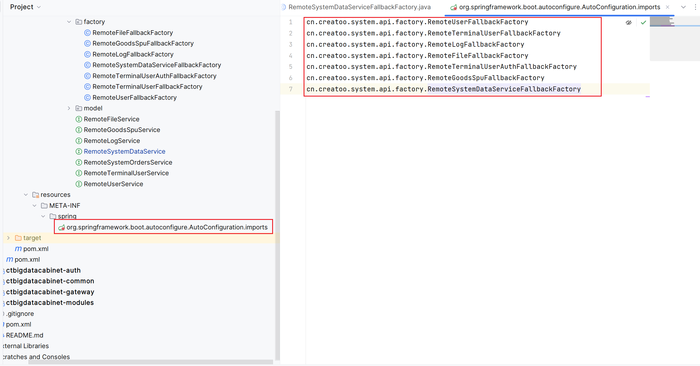Expand the target folder node
The image size is (700, 366).
pos(8,238)
